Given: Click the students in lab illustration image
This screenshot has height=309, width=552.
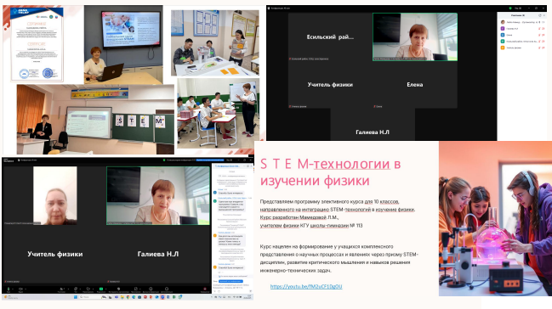Looking at the screenshot, I should click(495, 218).
